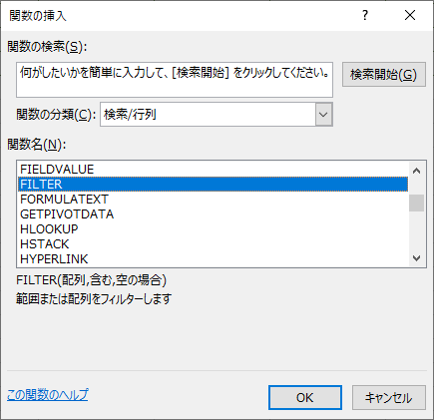Choose FORMULATEXT from the function list
The image size is (434, 420).
tap(213, 200)
